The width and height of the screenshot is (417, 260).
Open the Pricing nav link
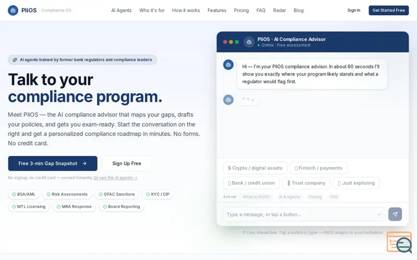241,10
